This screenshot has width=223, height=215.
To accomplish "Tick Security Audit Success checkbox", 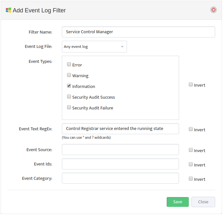I will (x=69, y=96).
